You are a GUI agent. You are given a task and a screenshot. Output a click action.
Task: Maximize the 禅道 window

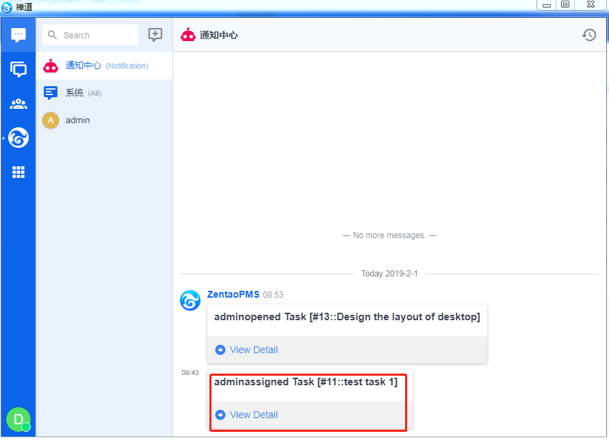tap(565, 5)
